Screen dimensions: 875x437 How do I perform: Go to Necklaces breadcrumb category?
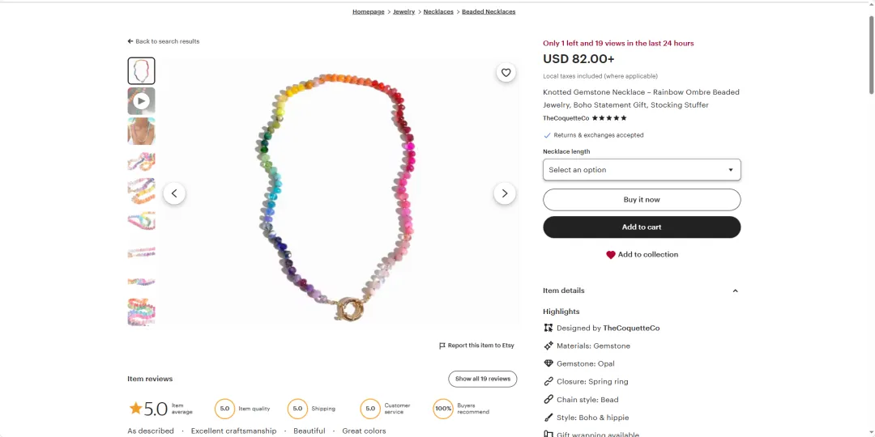[x=438, y=12]
